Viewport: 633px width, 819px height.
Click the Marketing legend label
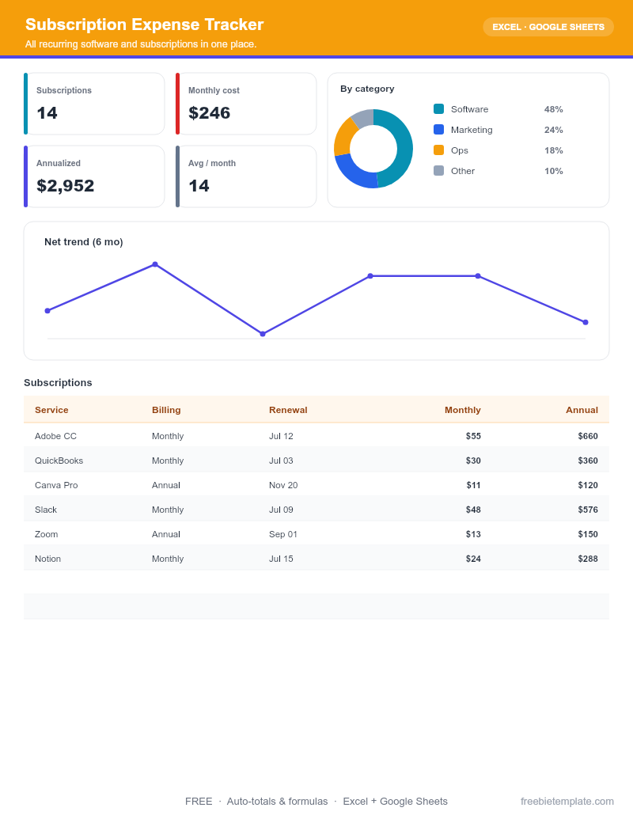click(472, 130)
